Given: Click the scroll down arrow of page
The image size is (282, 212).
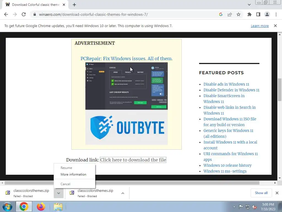Looking at the screenshot, I should [280, 178].
